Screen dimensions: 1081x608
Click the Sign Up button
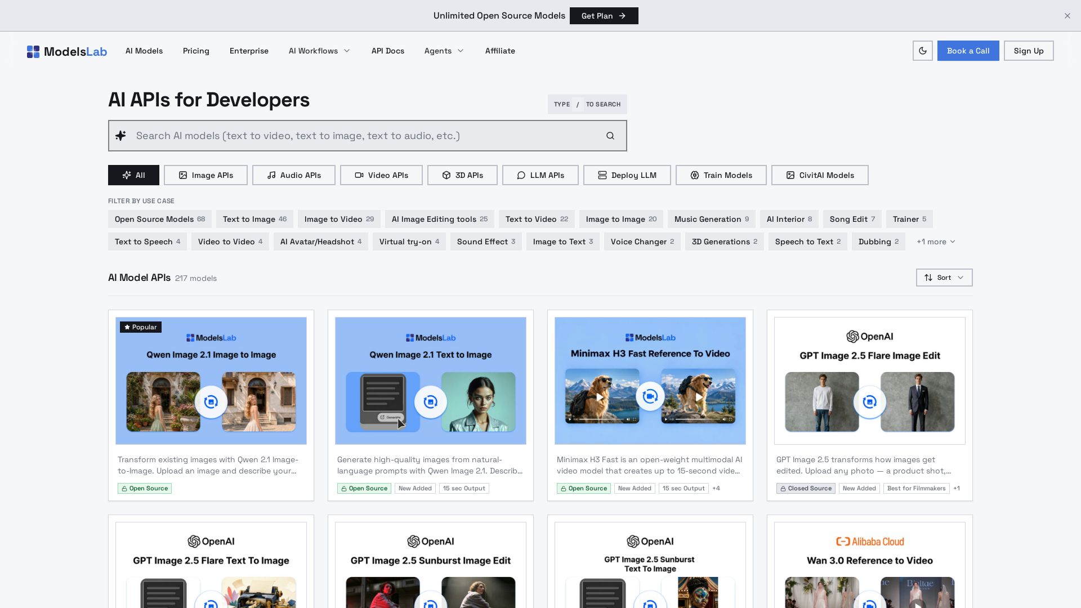(x=1029, y=51)
